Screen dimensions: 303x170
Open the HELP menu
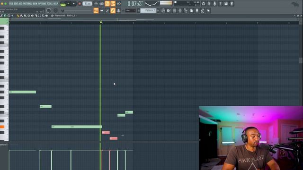point(56,3)
